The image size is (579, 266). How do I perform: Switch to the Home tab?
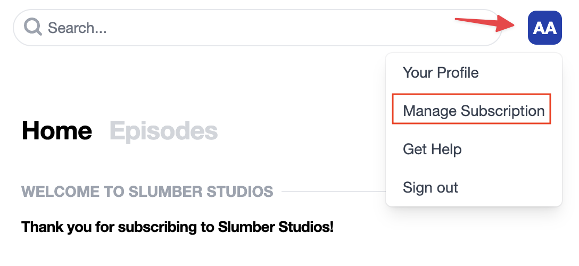pos(57,131)
